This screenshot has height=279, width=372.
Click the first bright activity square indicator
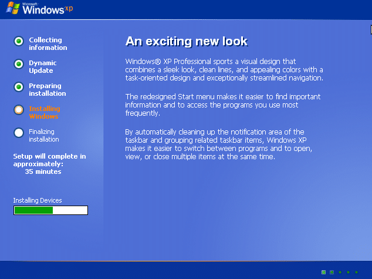coord(323,272)
